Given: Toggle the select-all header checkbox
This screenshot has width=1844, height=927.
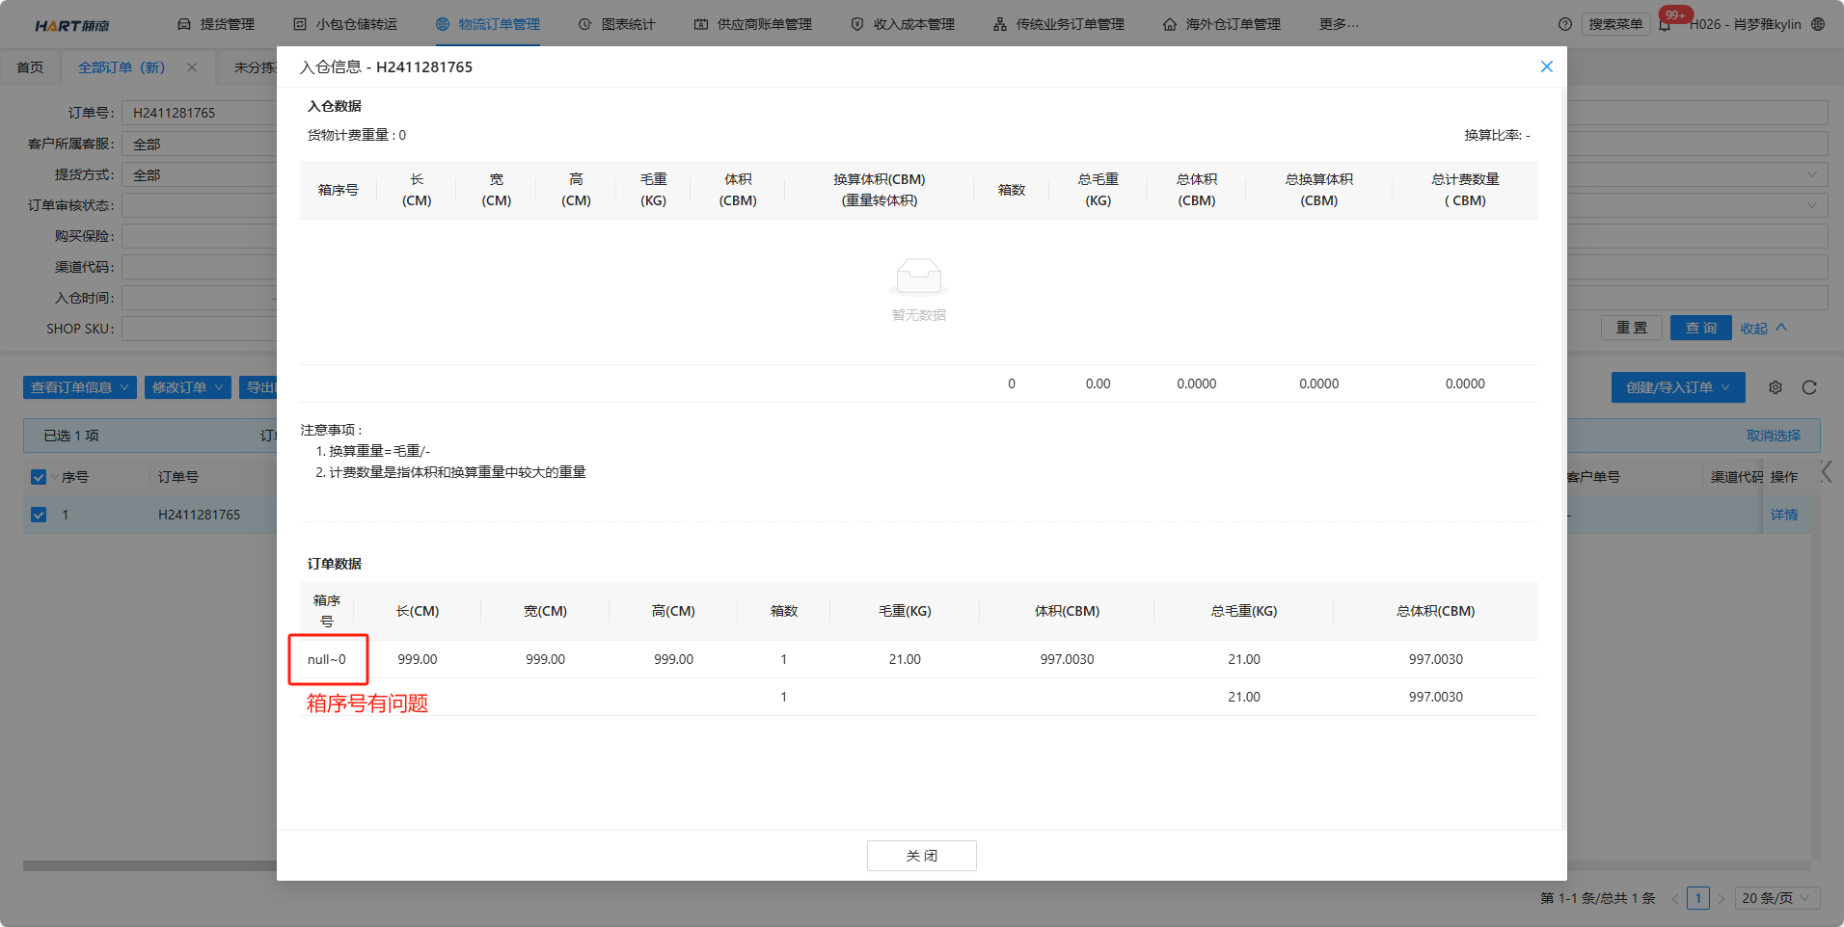Looking at the screenshot, I should [x=39, y=477].
